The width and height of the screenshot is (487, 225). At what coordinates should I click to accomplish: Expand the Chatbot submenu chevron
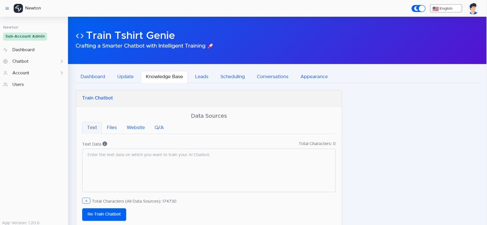point(62,61)
